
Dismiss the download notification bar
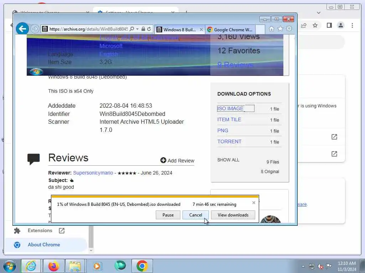tap(254, 203)
